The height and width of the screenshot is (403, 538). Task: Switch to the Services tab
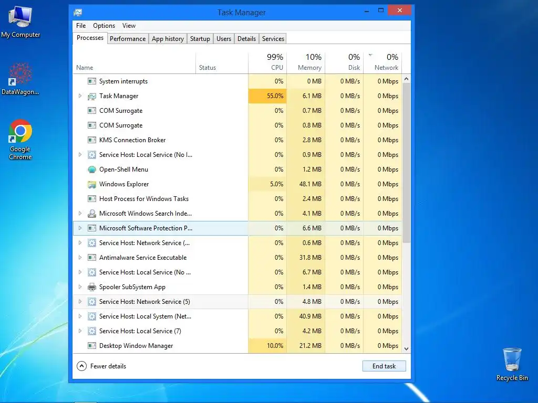[273, 39]
